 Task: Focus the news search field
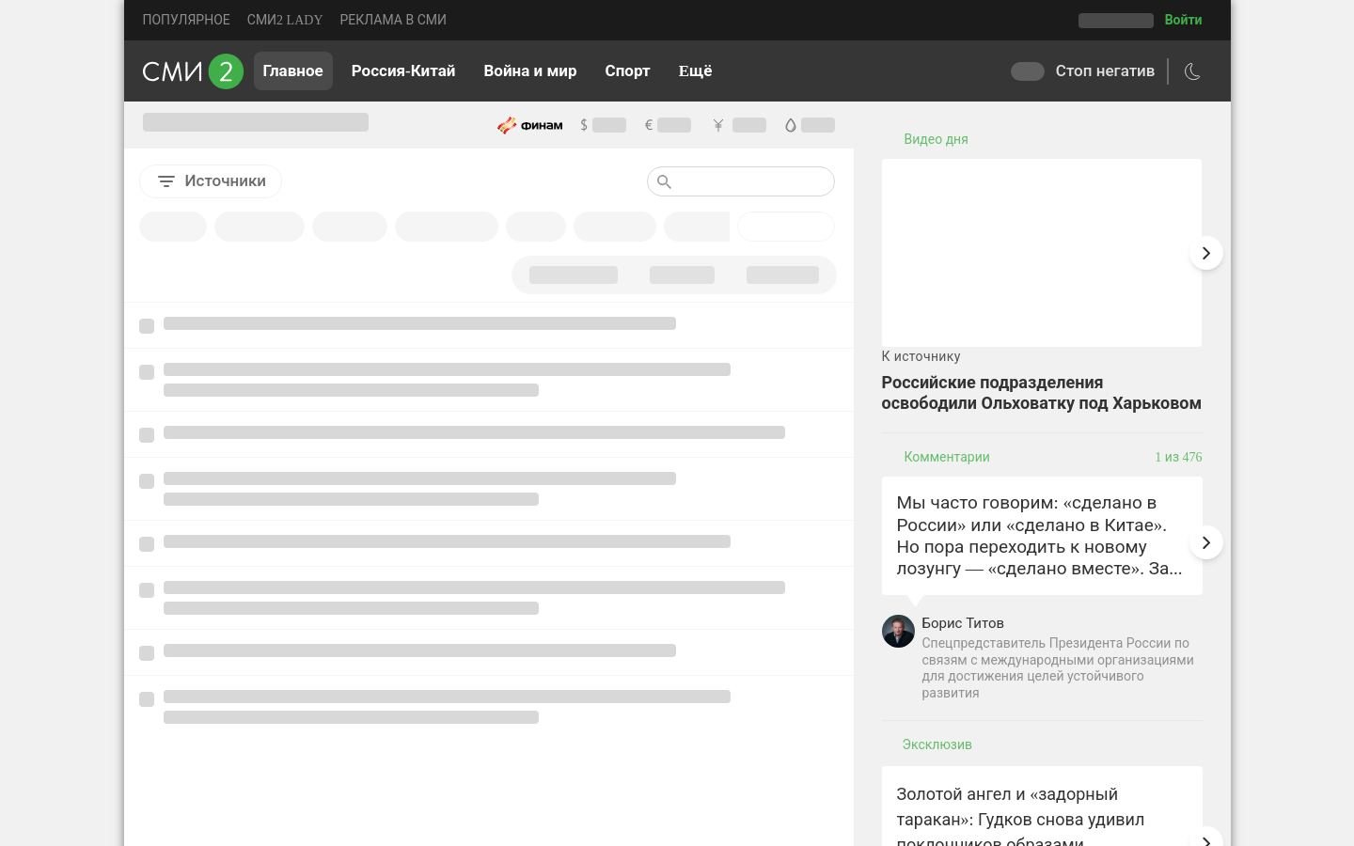pos(741,181)
